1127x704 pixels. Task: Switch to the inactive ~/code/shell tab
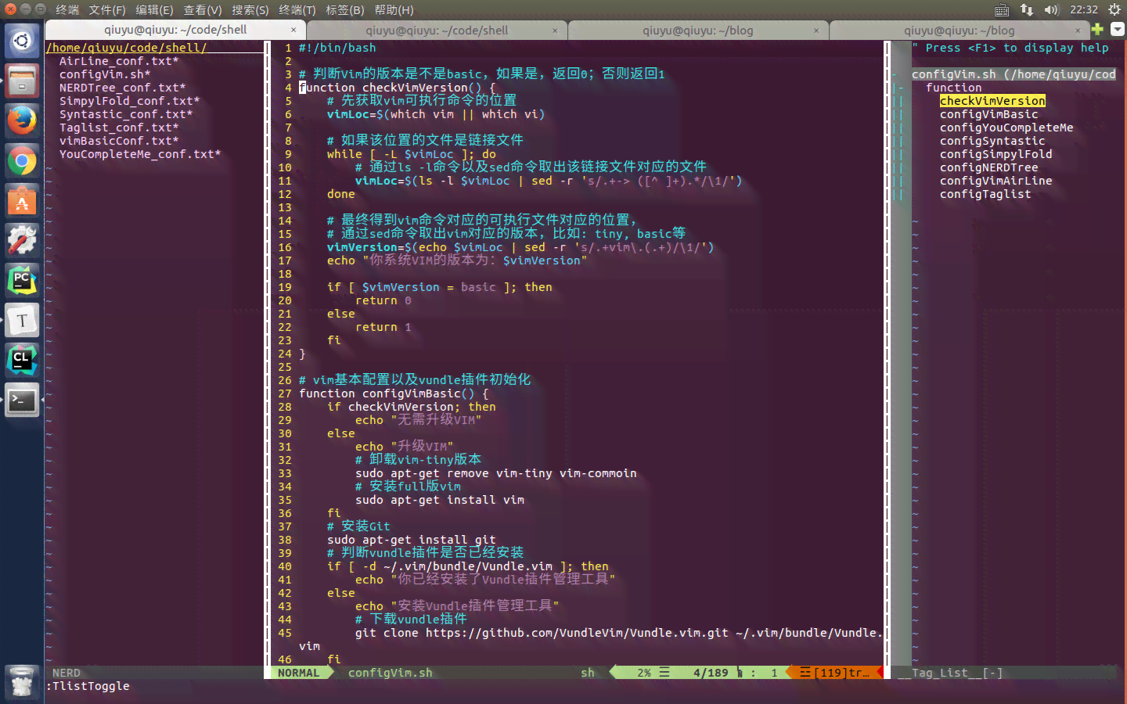point(437,31)
